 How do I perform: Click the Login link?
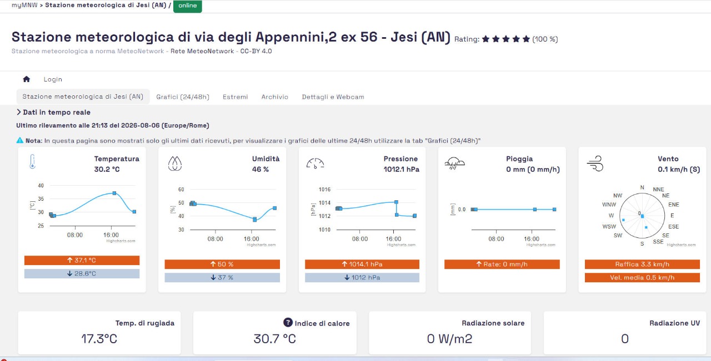tap(53, 79)
